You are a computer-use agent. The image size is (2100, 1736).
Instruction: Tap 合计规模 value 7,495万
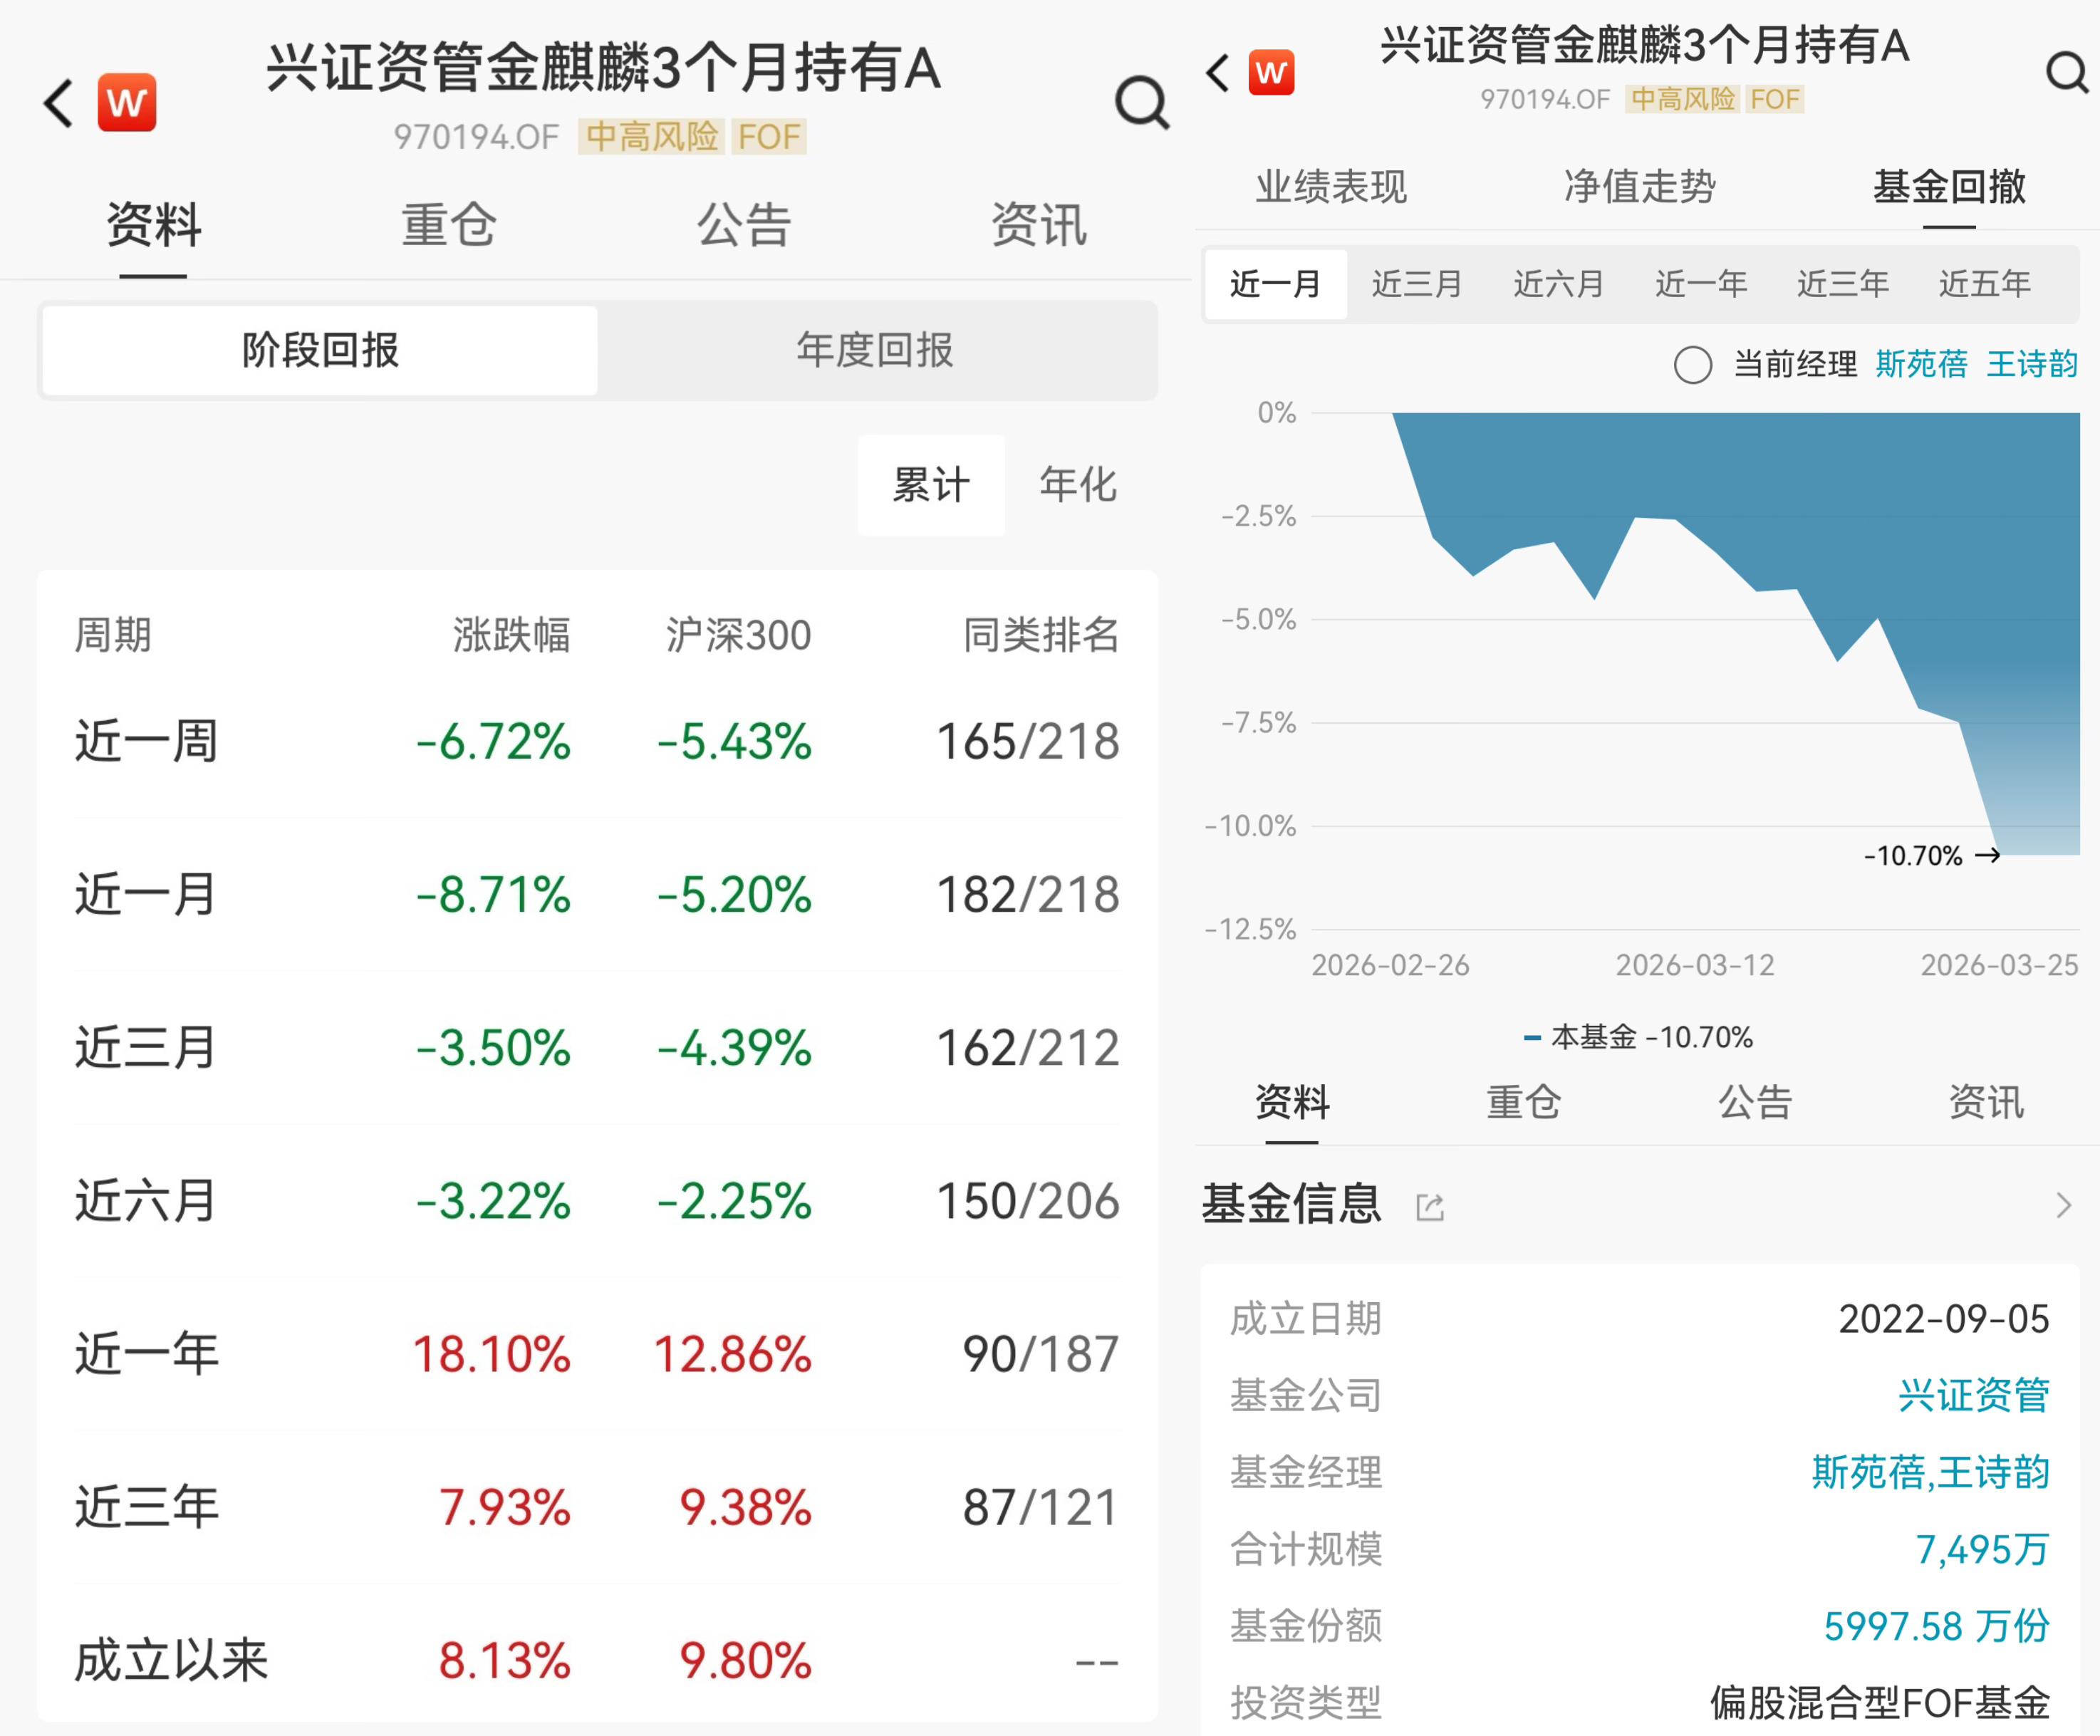[1981, 1549]
